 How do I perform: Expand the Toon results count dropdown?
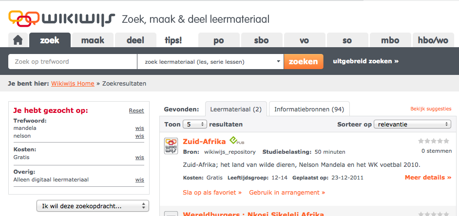point(195,124)
